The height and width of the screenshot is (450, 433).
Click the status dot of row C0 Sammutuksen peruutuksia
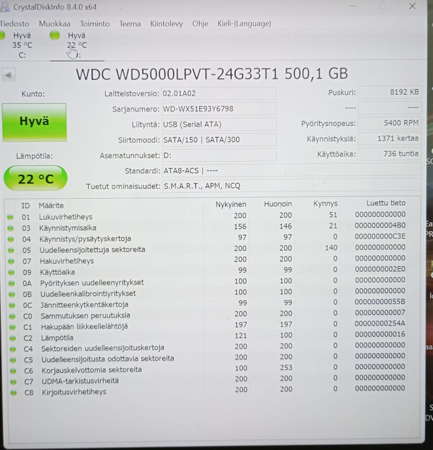tap(12, 316)
